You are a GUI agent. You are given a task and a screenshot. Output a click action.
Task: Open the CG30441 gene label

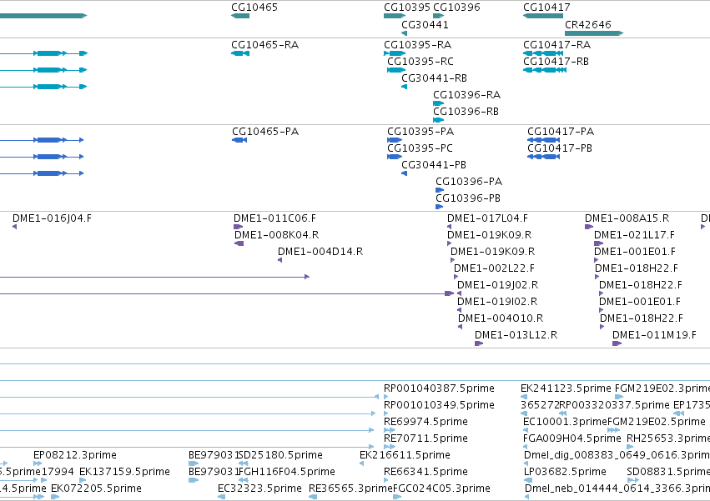(425, 25)
